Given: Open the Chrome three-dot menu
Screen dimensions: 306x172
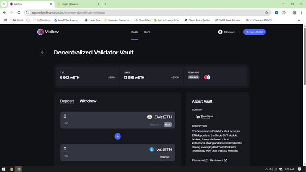Looking at the screenshot, I should (302, 13).
